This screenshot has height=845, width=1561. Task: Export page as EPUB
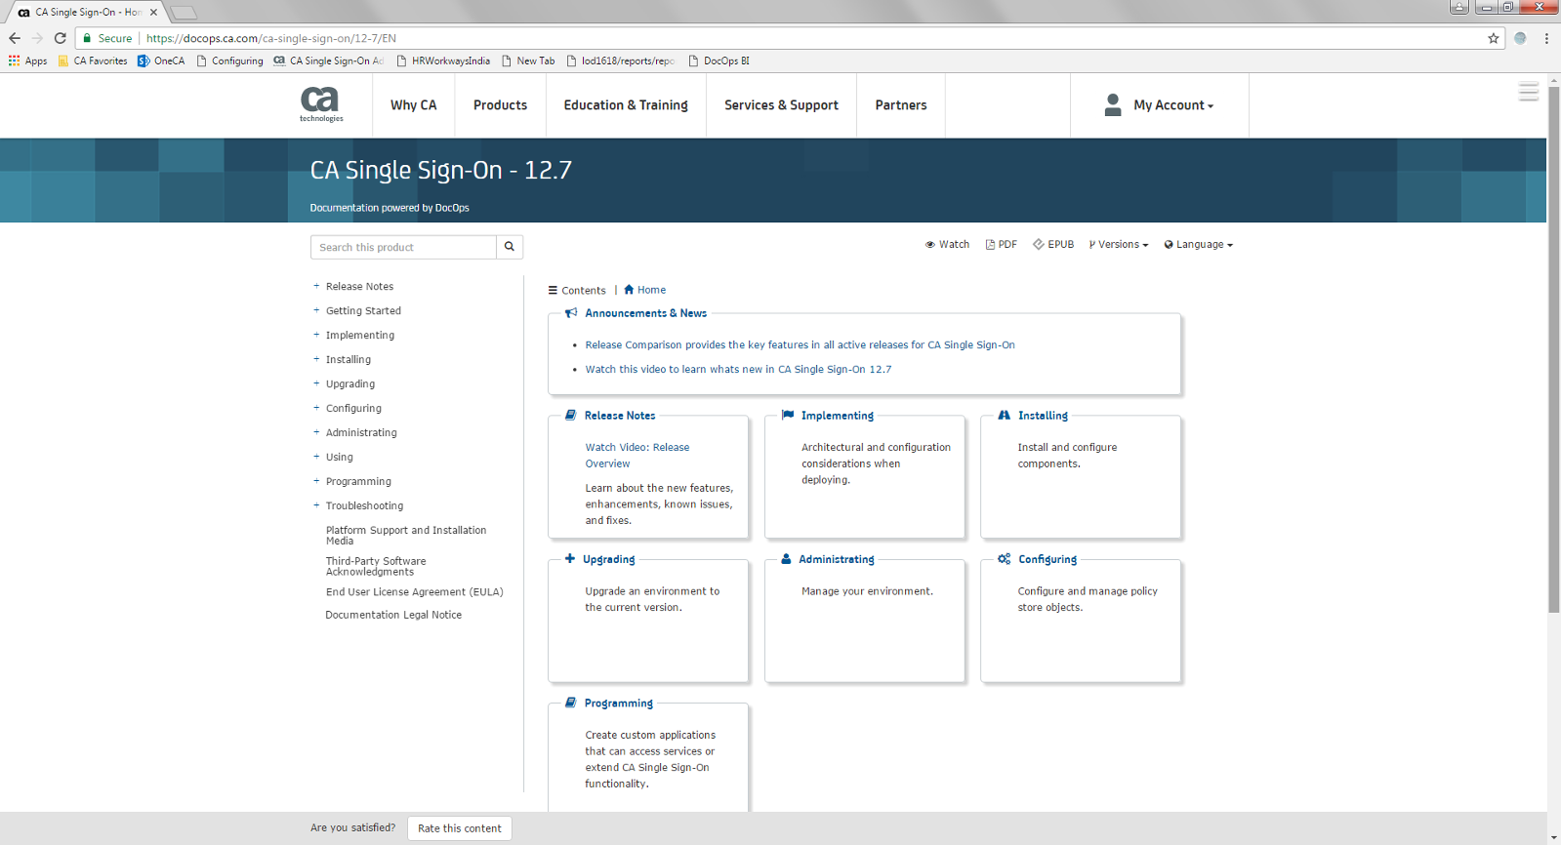[x=1053, y=245]
